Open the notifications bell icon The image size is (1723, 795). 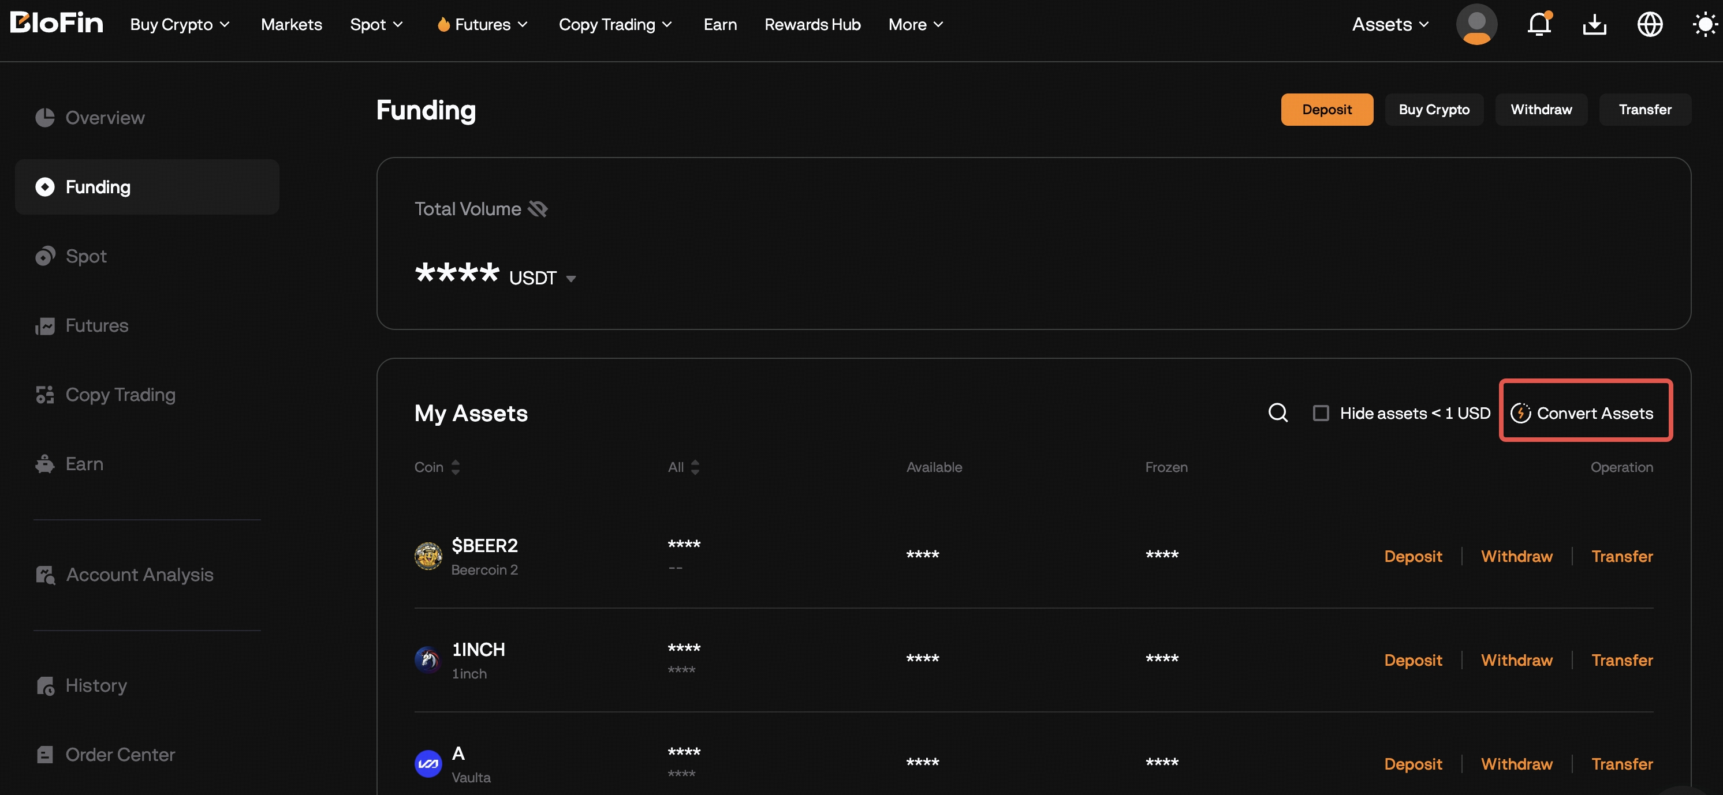click(x=1538, y=25)
